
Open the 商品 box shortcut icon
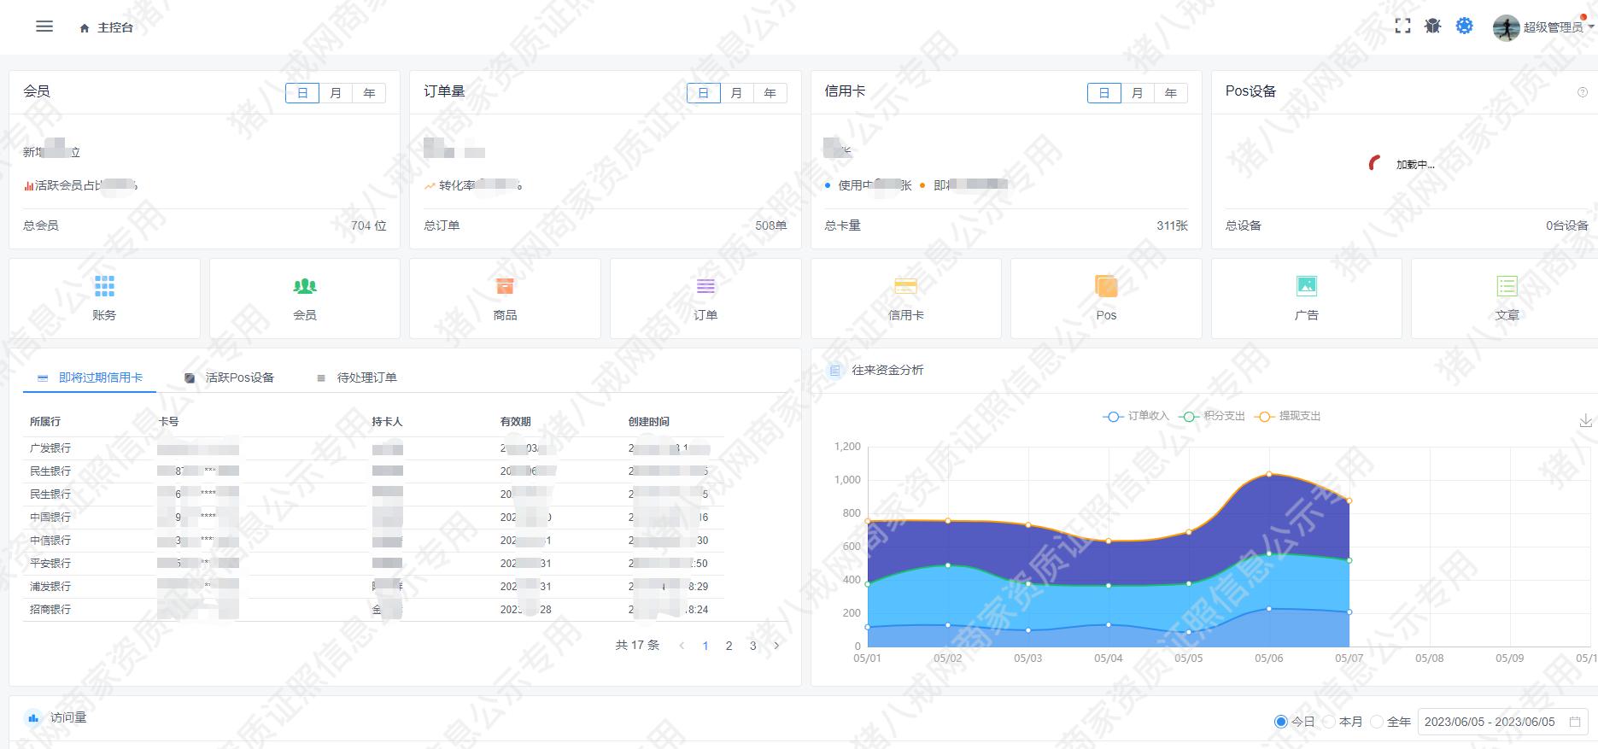pos(505,286)
